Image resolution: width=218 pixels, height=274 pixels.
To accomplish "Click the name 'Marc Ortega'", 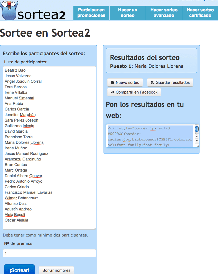I will tap(16, 170).
